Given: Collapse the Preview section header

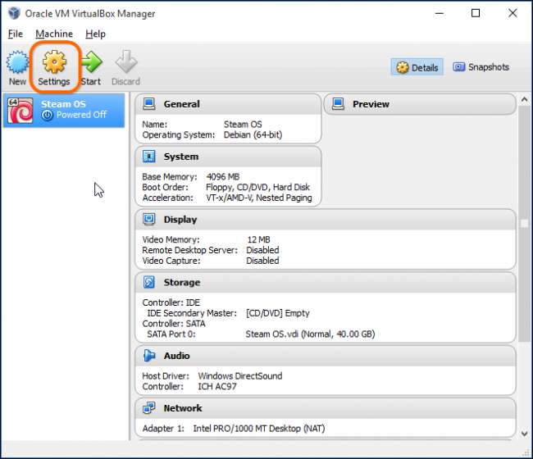Looking at the screenshot, I should tap(420, 104).
